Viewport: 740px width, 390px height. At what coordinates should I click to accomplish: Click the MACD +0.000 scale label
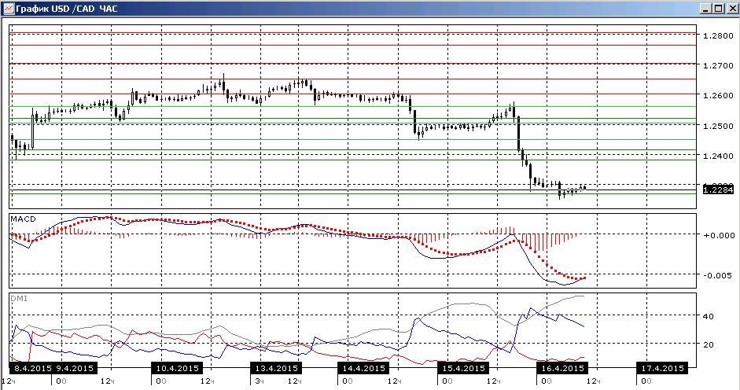pos(718,235)
